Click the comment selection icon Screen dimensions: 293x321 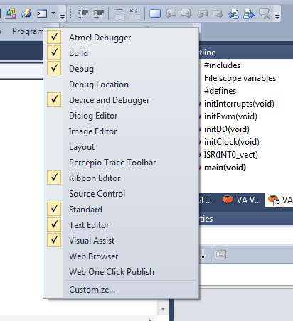[119, 13]
